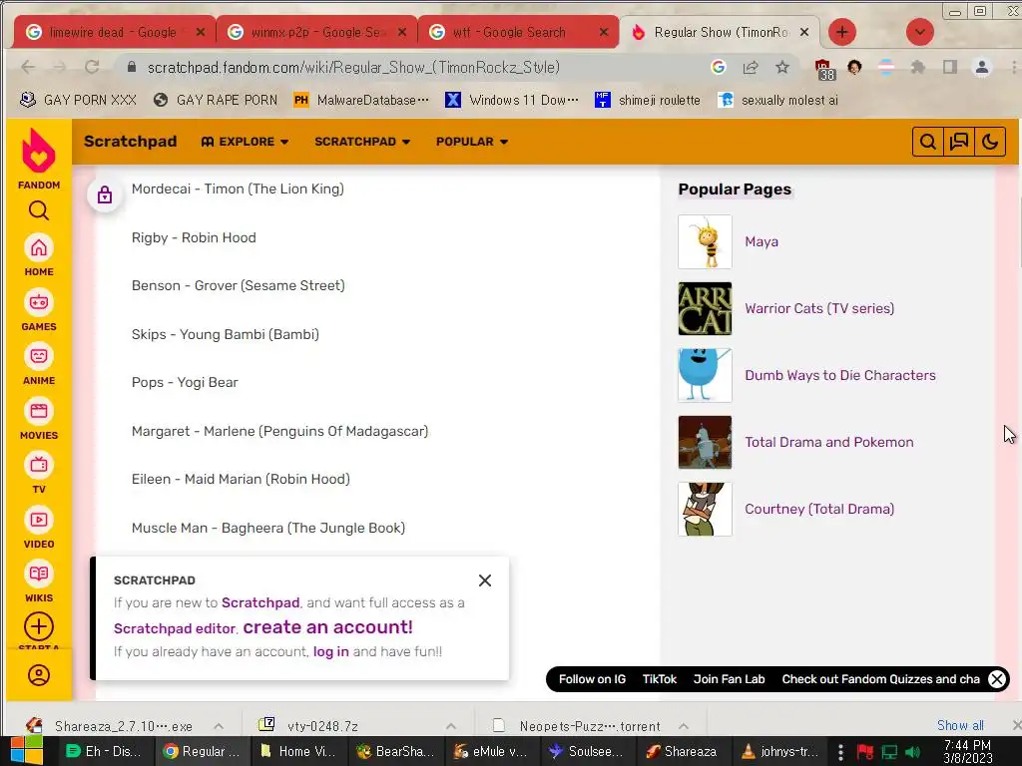
Task: Open Neopets torrent download options chevron
Action: point(683,726)
